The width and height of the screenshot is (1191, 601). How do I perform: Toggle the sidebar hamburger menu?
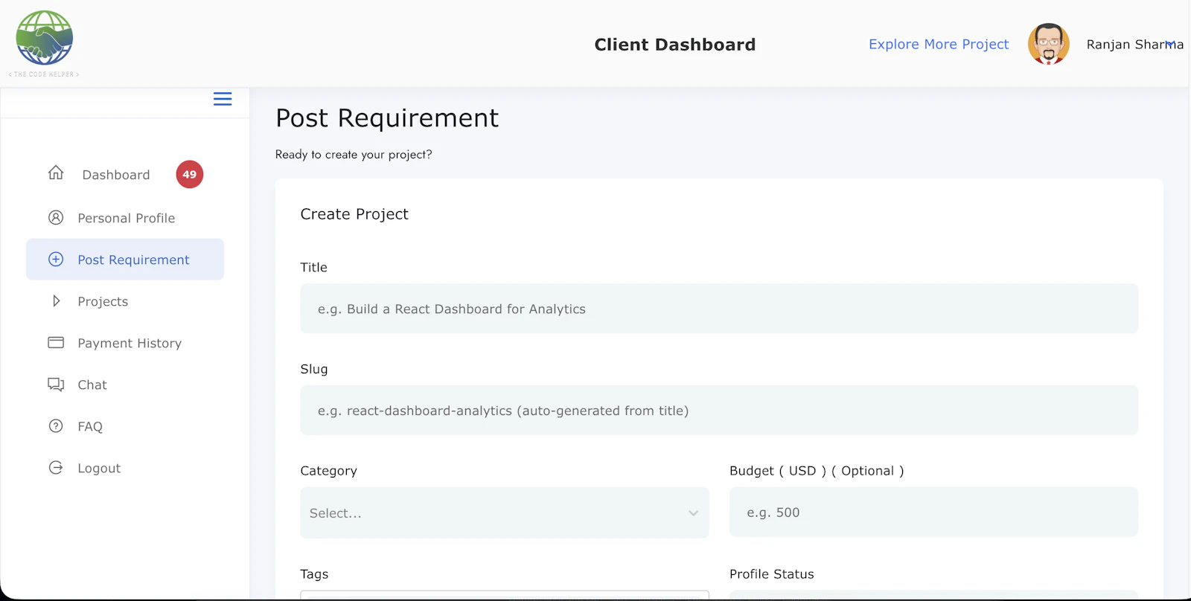(x=223, y=99)
